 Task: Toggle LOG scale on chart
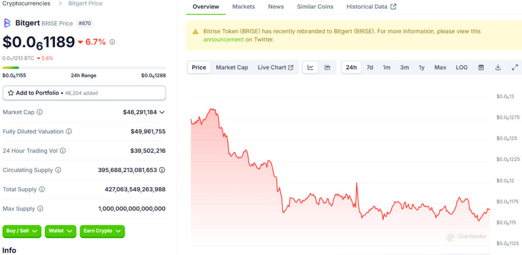(x=462, y=68)
